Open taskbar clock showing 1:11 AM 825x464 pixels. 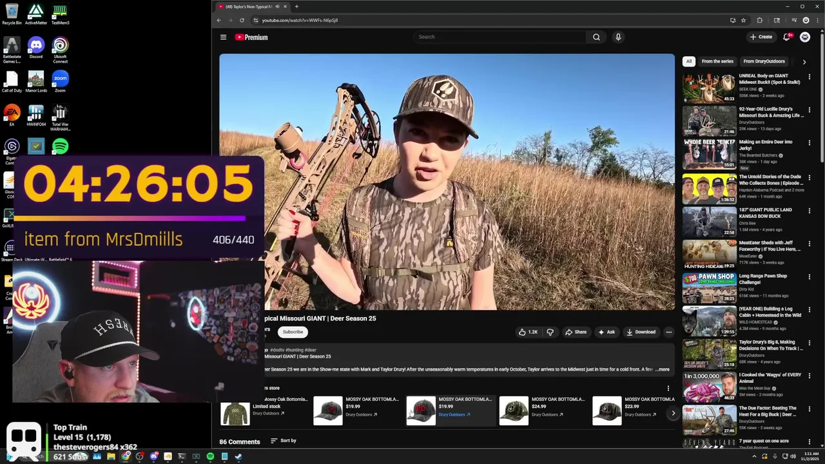[810, 456]
